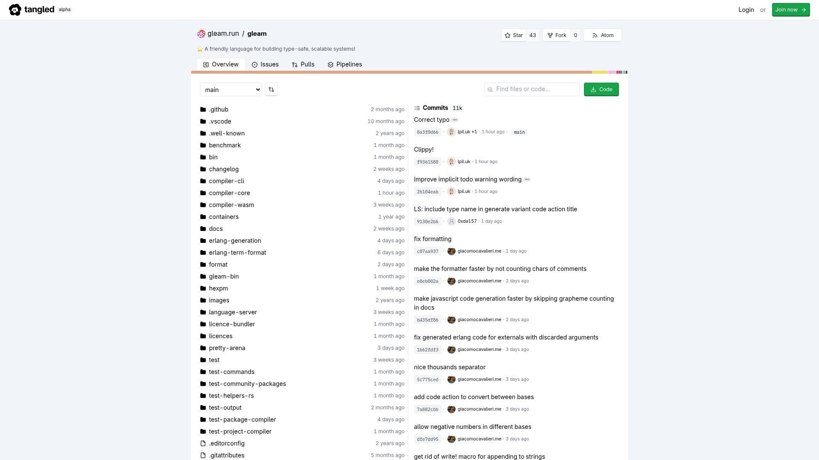Open the main branch dropdown
819x460 pixels.
[231, 89]
